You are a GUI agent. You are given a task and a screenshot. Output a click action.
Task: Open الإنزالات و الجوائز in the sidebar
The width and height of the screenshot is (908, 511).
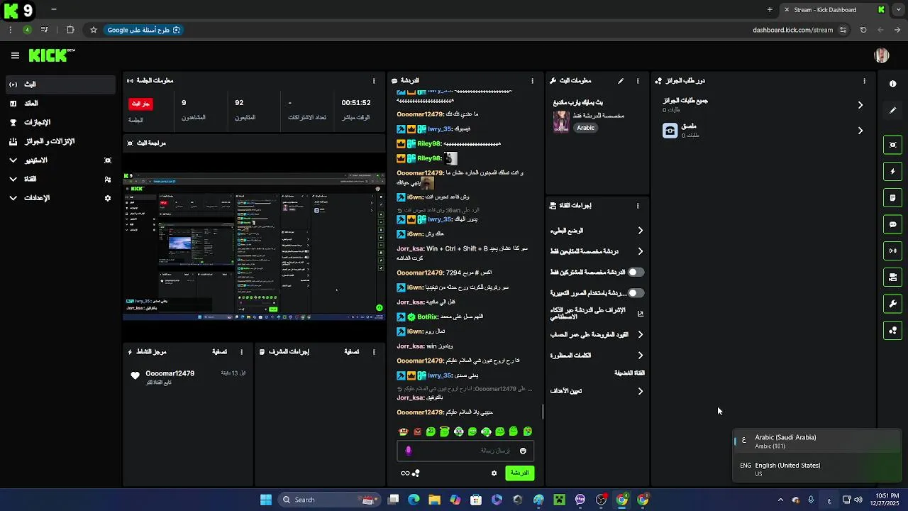[x=60, y=141]
